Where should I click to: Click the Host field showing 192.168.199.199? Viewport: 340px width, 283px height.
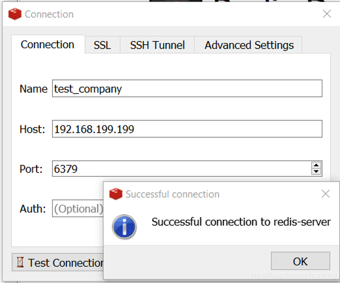tap(187, 129)
